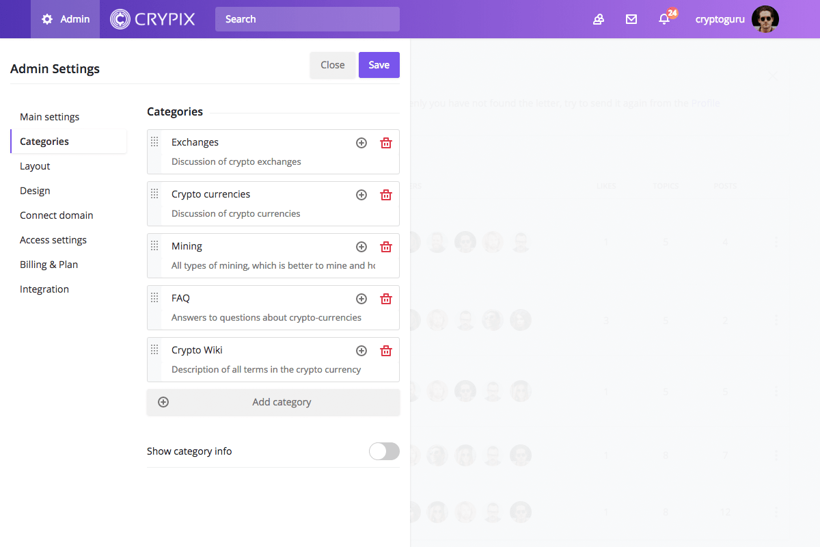Open cryptoguru's profile avatar
Image resolution: width=820 pixels, height=547 pixels.
[x=765, y=19]
